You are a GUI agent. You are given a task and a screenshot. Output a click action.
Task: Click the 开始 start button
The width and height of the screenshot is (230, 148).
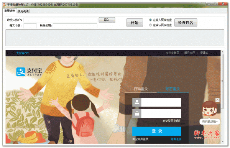[x=135, y=23]
